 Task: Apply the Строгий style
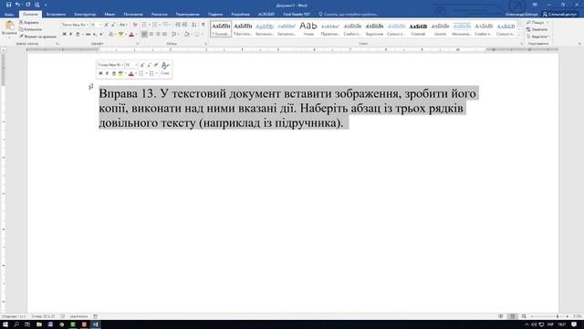tap(418, 28)
